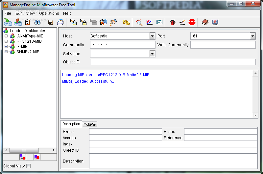Select IF-MIB in the tree

pyautogui.click(x=22, y=46)
